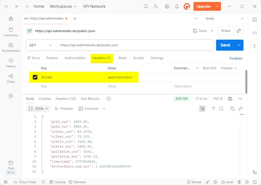261x185 pixels.
Task: Expand the Send button options arrow
Action: coord(239,45)
